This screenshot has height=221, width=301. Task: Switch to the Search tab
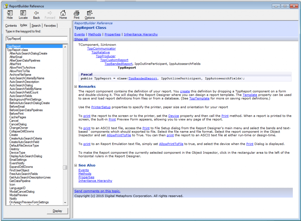36,26
